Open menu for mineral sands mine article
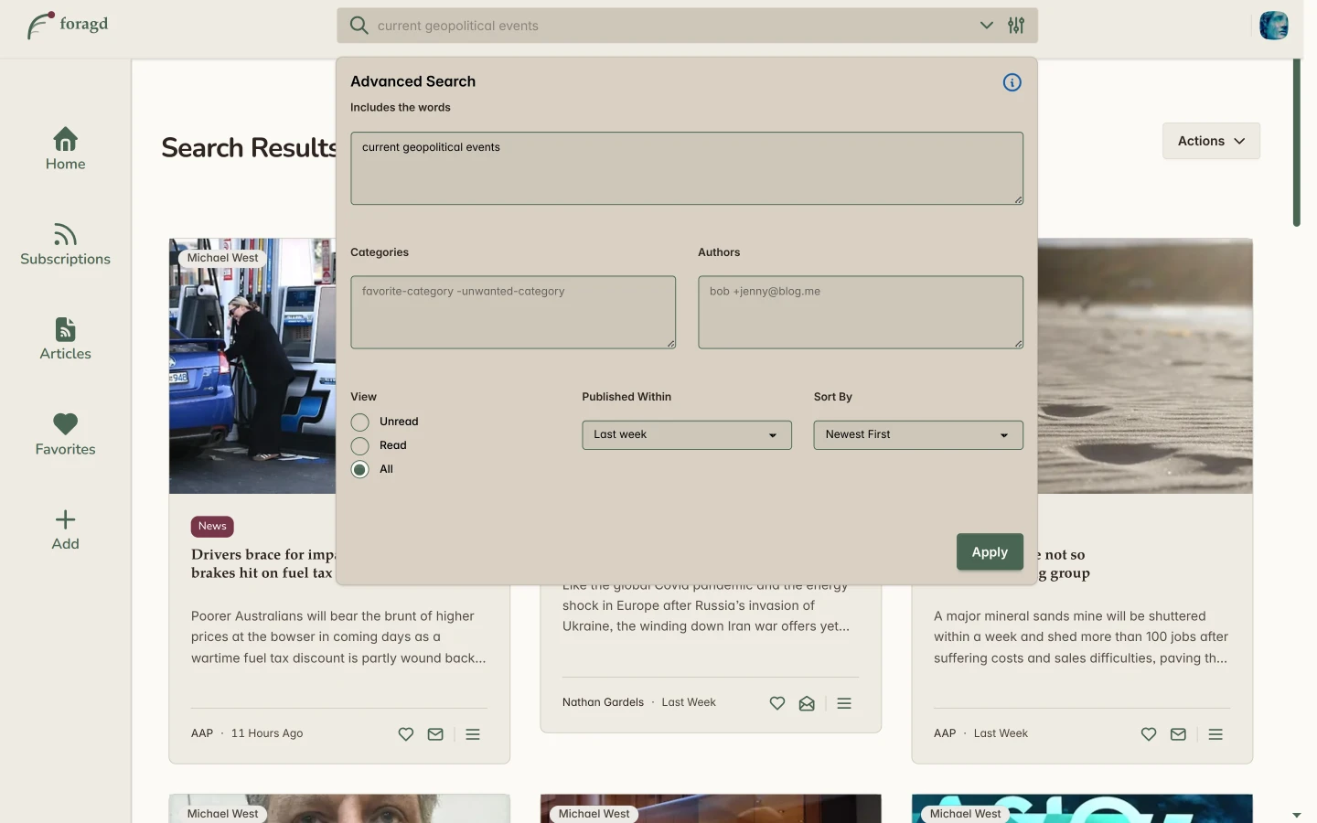Viewport: 1317px width, 823px height. 1215,734
